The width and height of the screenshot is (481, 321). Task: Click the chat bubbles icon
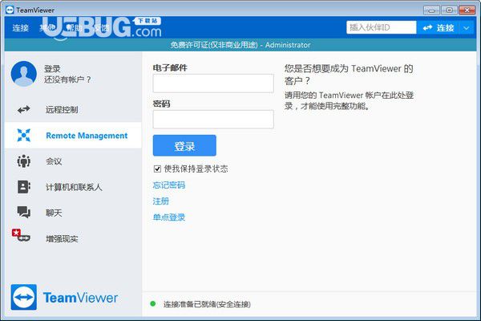(x=23, y=212)
